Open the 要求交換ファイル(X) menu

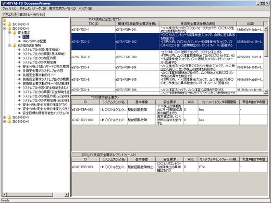pyautogui.click(x=62, y=8)
